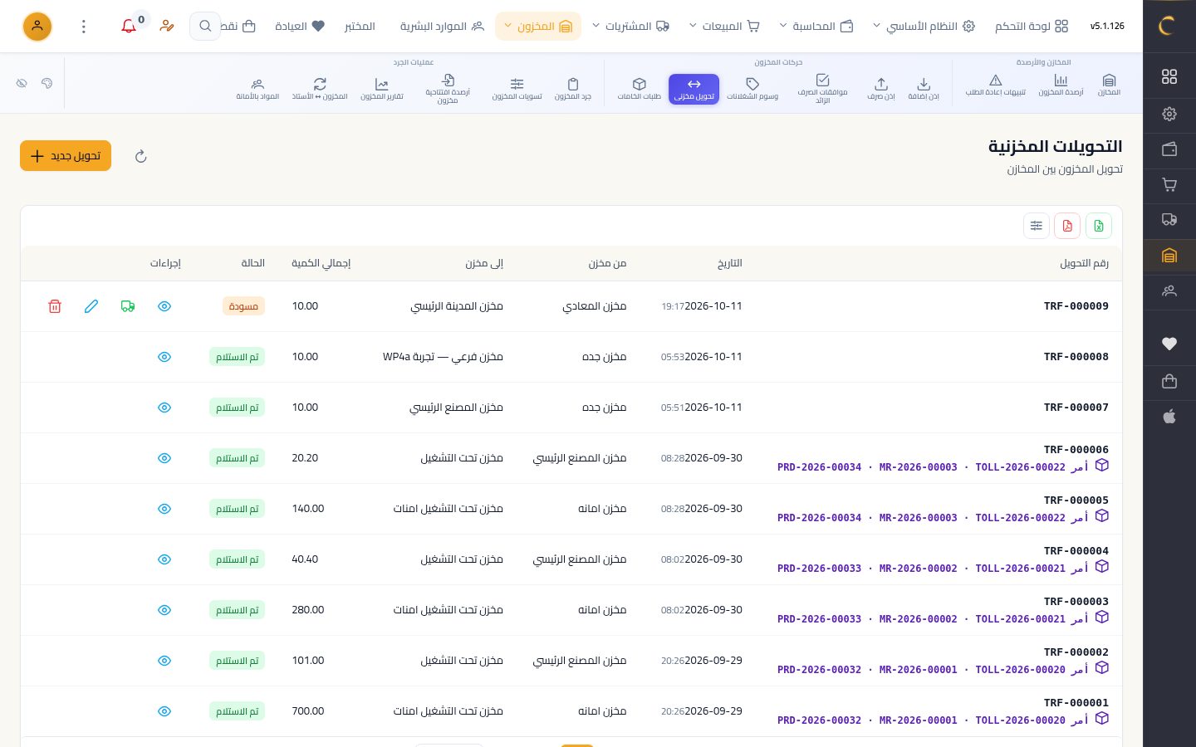Open the المختبر lab module
This screenshot has width=1196, height=747.
[360, 27]
